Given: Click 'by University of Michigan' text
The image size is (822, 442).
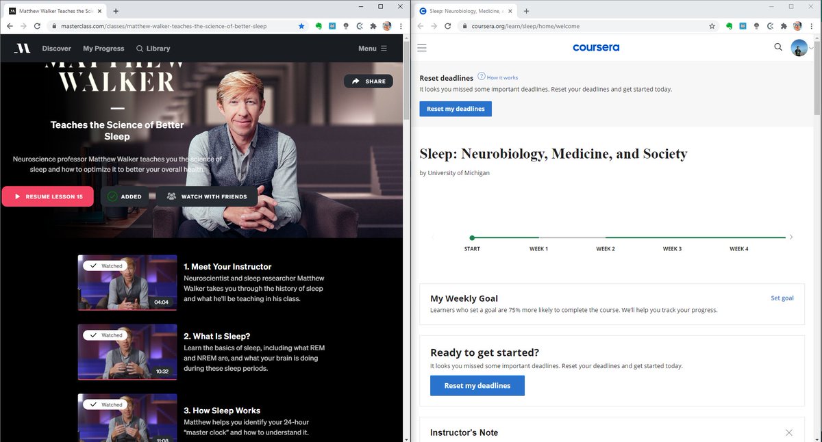Looking at the screenshot, I should pyautogui.click(x=454, y=173).
